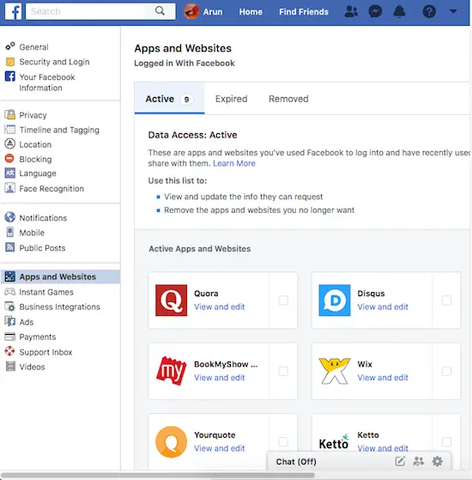
Task: Open Ads settings
Action: [27, 322]
